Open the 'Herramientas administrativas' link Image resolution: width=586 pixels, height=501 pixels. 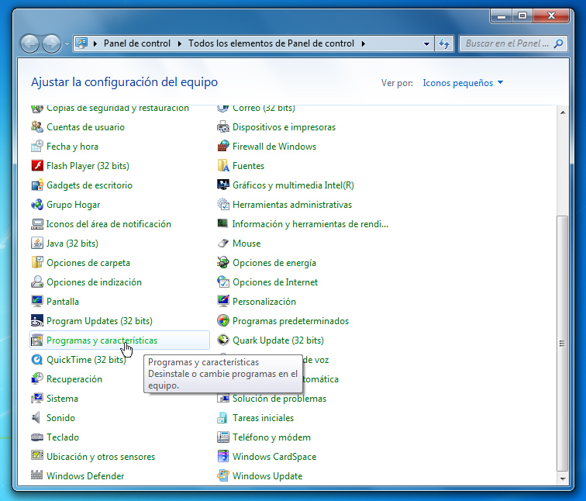[291, 205]
